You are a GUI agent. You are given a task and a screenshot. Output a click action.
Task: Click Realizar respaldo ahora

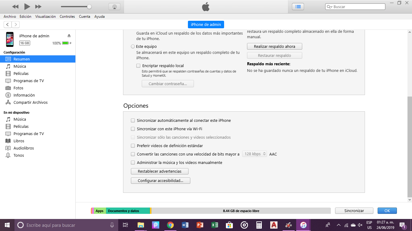[274, 47]
